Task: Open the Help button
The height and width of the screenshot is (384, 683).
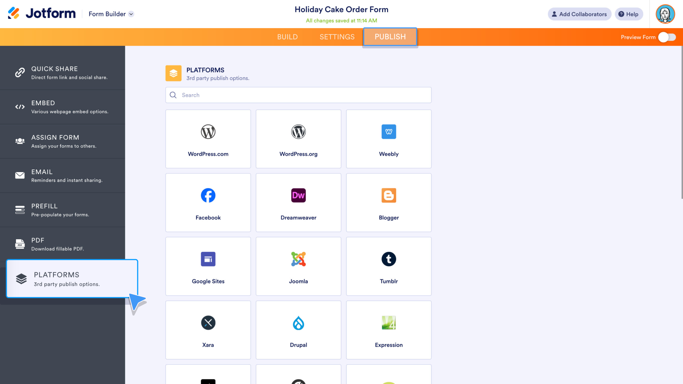Action: click(x=629, y=14)
